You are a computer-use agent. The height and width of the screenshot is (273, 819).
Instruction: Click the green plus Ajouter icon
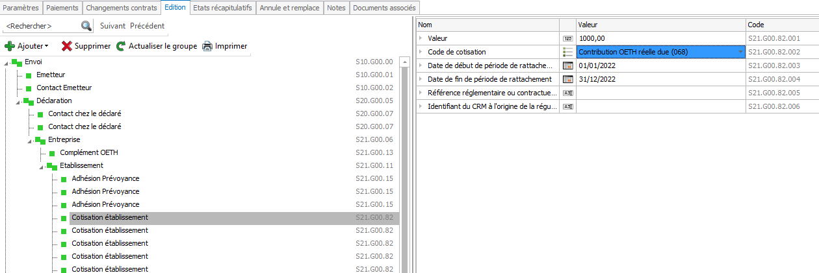tap(10, 46)
